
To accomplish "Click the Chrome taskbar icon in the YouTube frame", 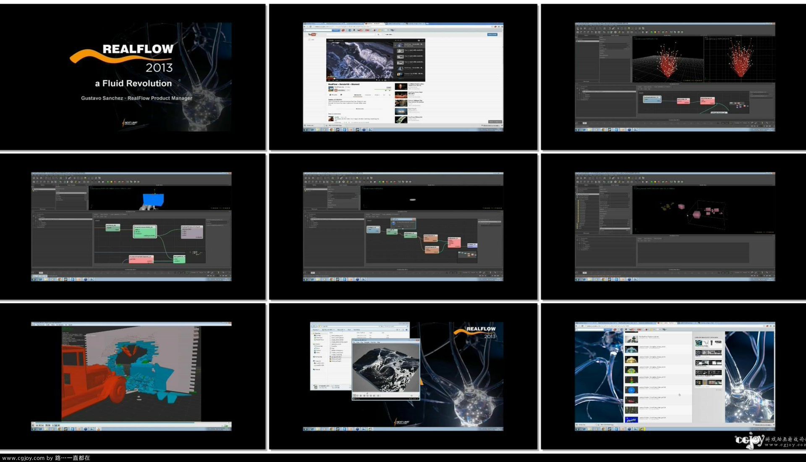I will (x=331, y=130).
